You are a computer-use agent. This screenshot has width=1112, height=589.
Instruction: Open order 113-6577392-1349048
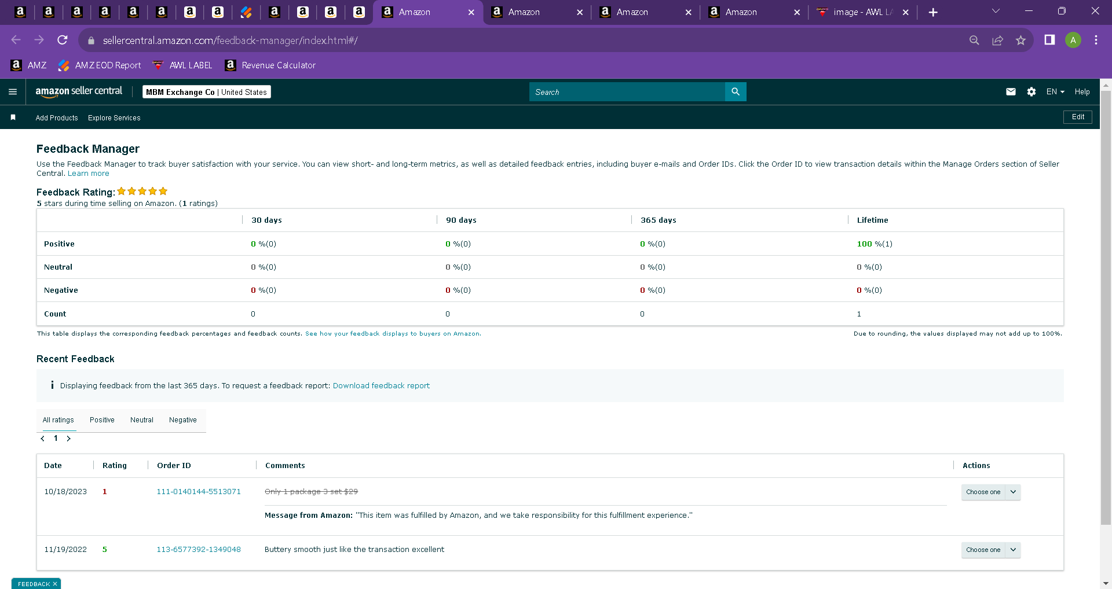pyautogui.click(x=199, y=550)
